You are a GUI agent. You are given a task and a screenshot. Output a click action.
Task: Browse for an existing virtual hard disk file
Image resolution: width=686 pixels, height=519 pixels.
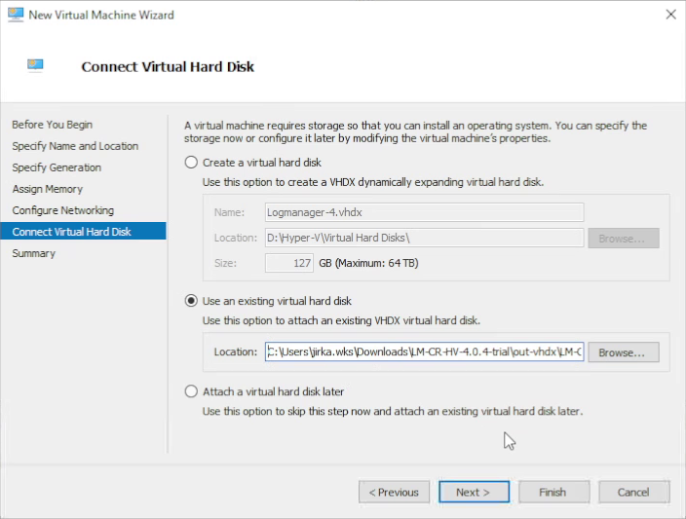click(x=624, y=352)
